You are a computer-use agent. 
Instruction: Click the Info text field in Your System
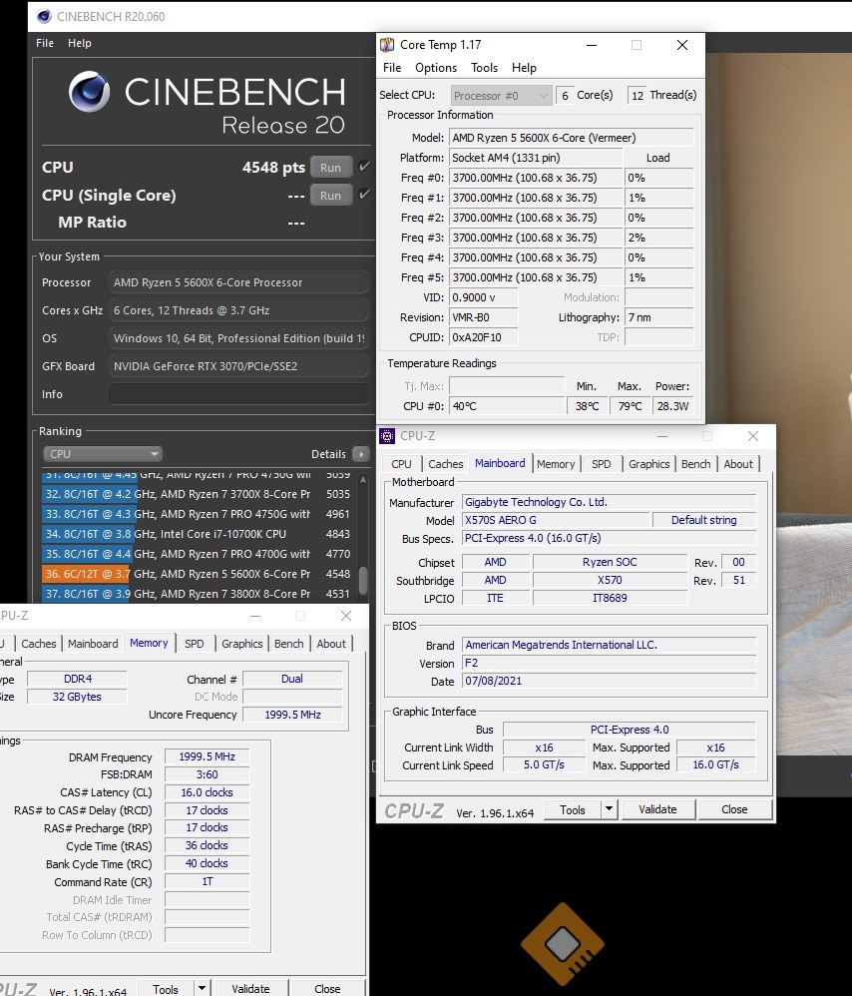coord(237,394)
